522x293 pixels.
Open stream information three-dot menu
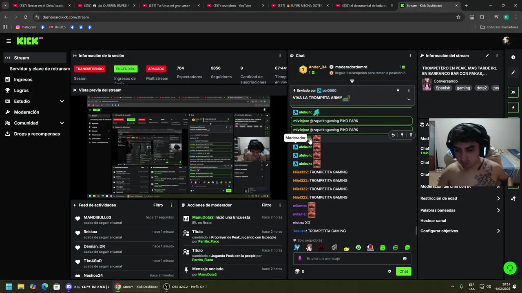tap(497, 56)
